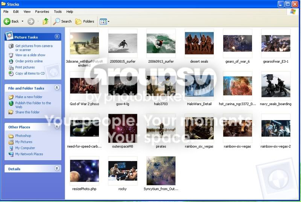Click Get pictures from camera or scanner

[x=34, y=48]
